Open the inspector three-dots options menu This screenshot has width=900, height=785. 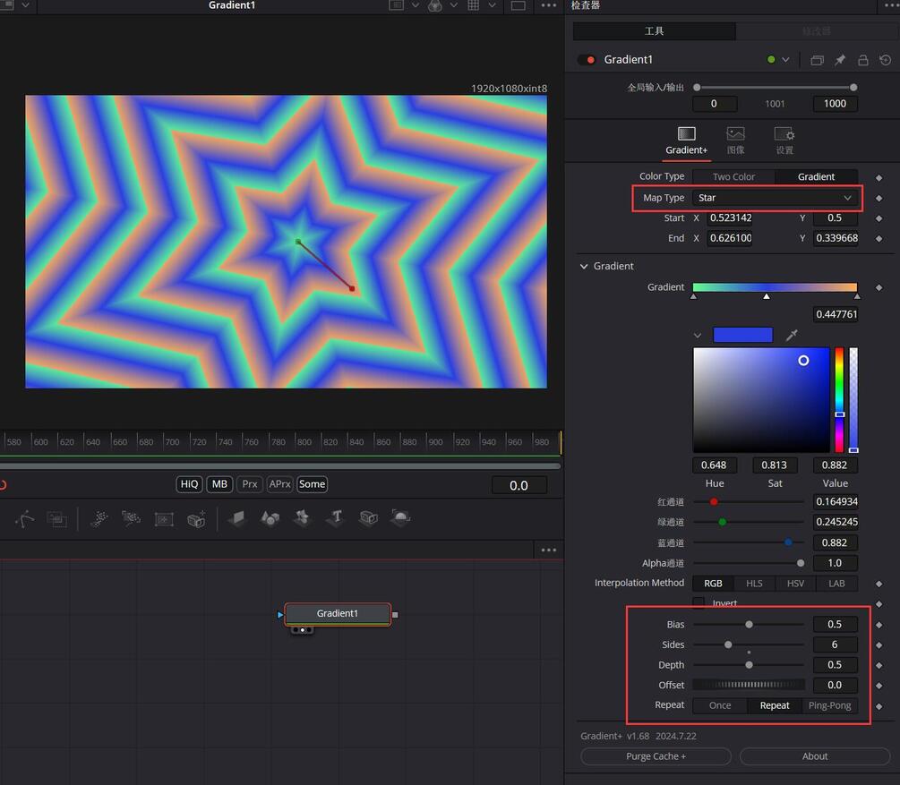pyautogui.click(x=893, y=5)
